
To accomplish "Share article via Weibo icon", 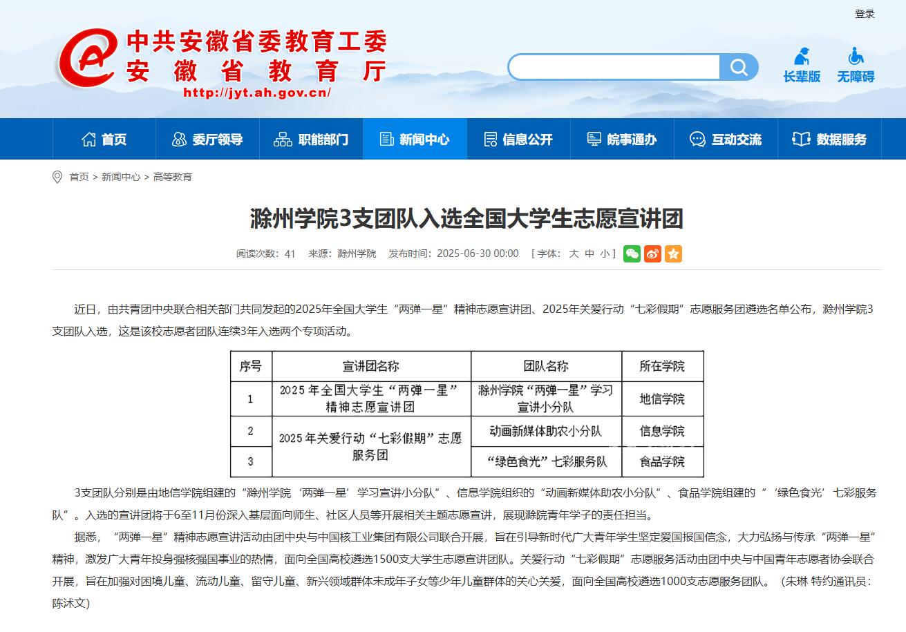I will [652, 253].
